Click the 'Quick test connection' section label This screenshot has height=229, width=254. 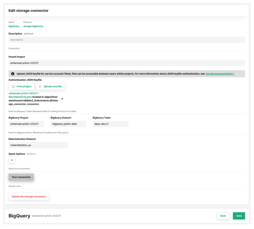pyautogui.click(x=19, y=169)
